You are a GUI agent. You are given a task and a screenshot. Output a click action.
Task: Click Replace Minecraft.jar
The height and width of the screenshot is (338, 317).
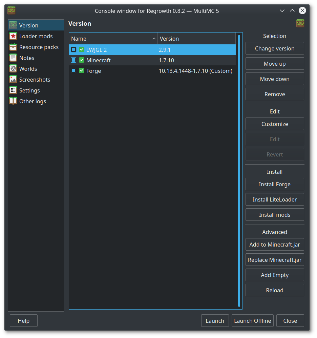coord(274,259)
